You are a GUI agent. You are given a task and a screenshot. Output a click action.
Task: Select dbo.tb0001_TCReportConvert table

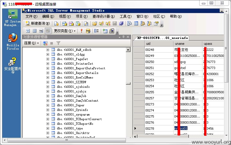point(79,119)
